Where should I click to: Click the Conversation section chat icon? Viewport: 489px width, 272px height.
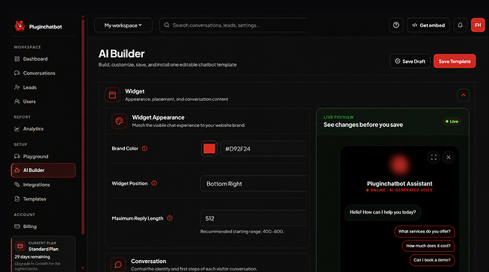click(x=118, y=265)
